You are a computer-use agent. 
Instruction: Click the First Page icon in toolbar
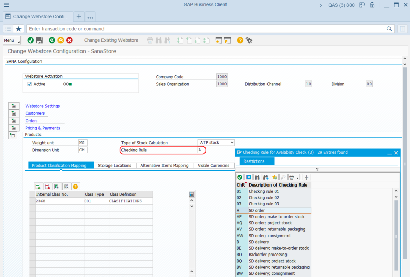coord(180,40)
